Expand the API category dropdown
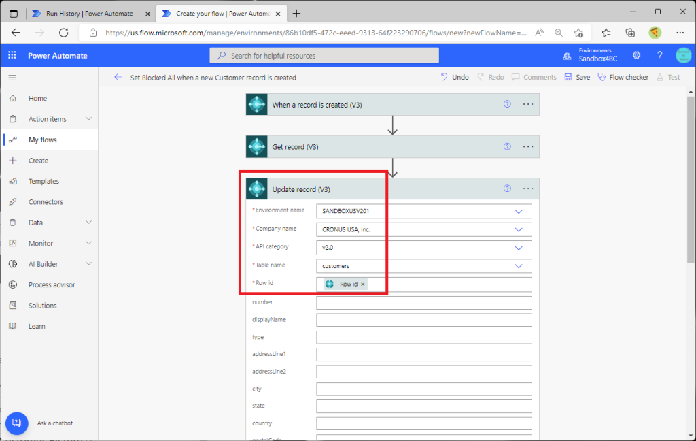Viewport: 696px width, 441px height. point(519,248)
